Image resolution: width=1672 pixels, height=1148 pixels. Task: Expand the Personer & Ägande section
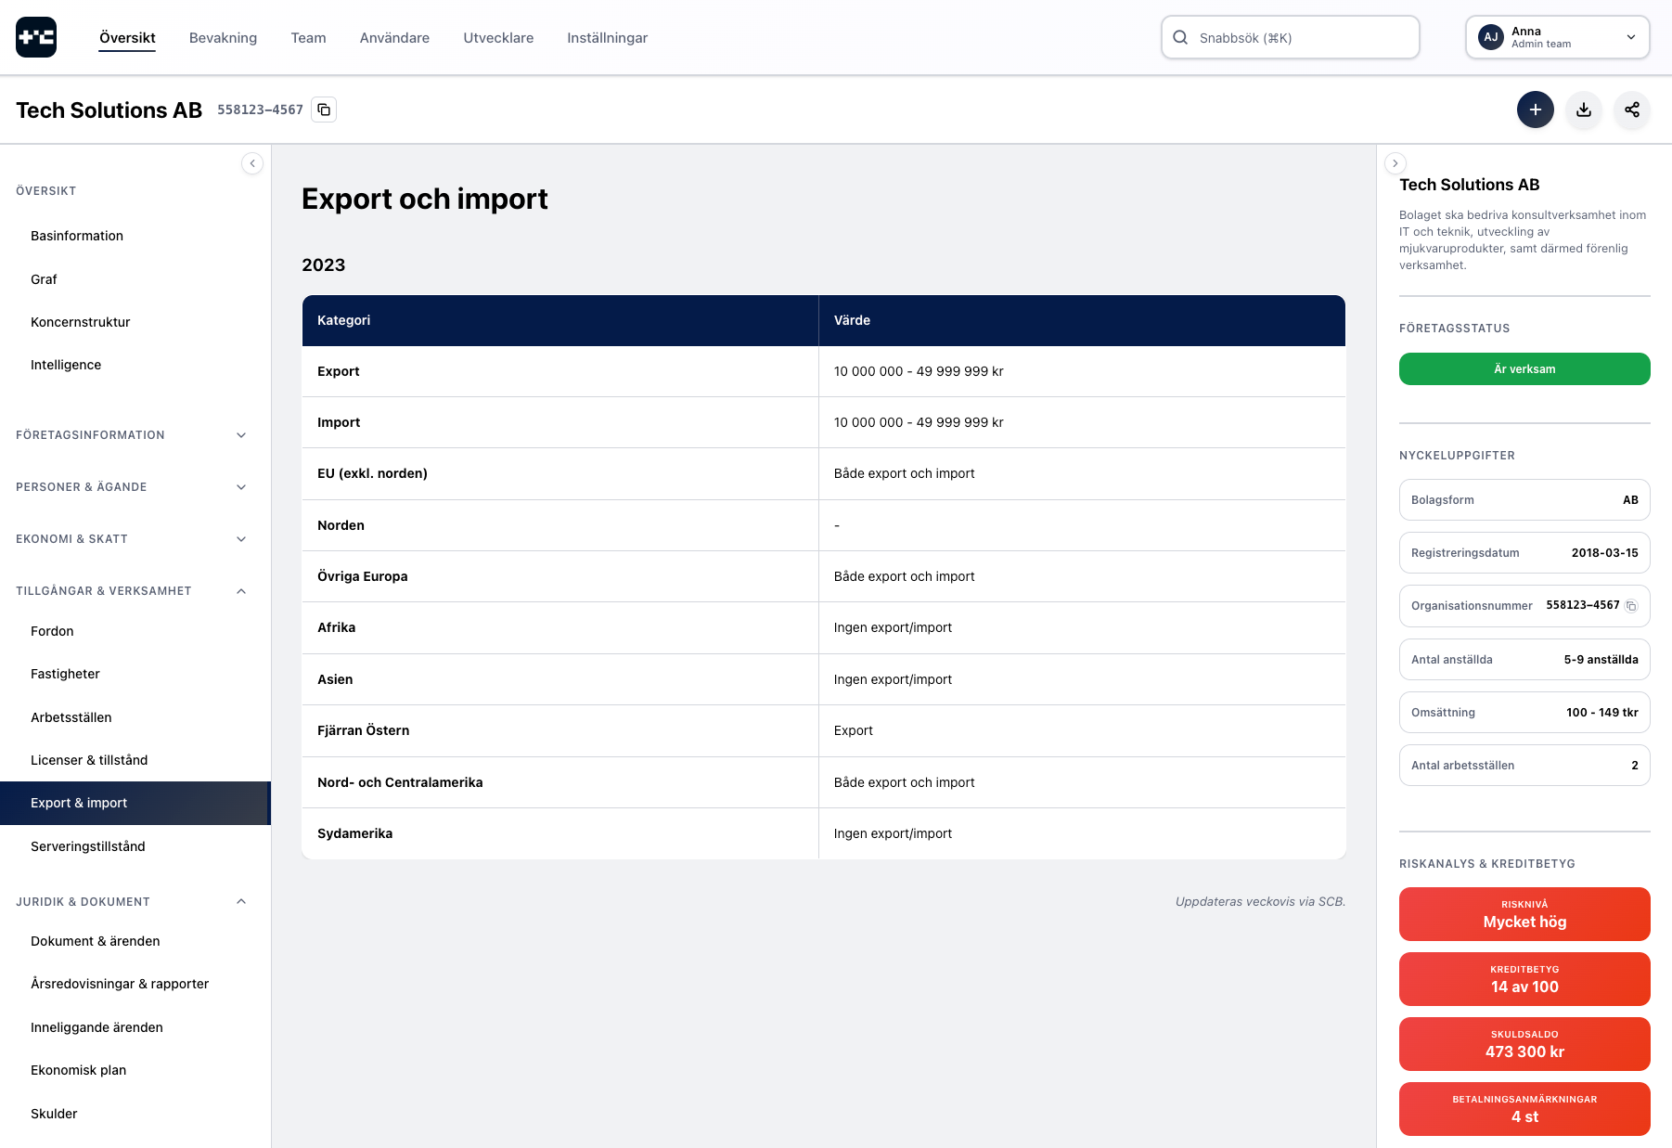coord(241,487)
